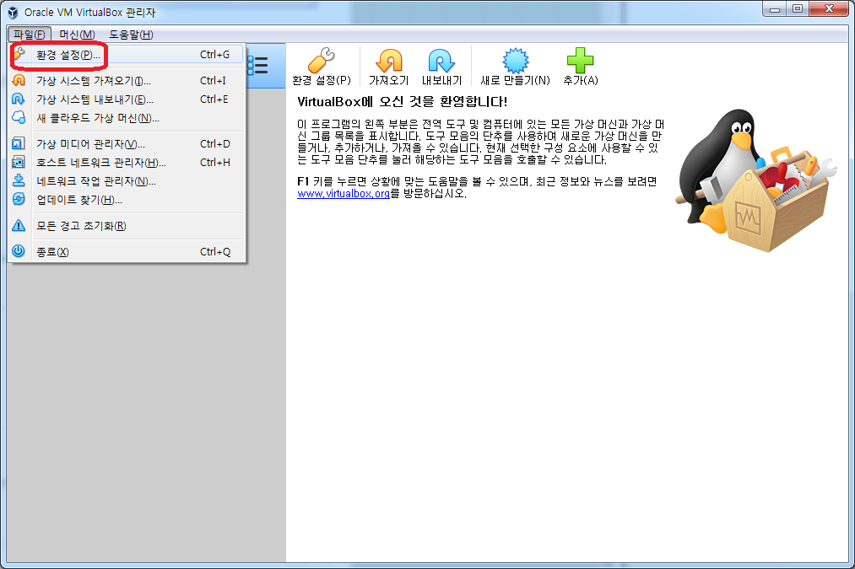This screenshot has width=855, height=569.
Task: Open 가상 미디어 관리자 from menu
Action: pyautogui.click(x=127, y=144)
